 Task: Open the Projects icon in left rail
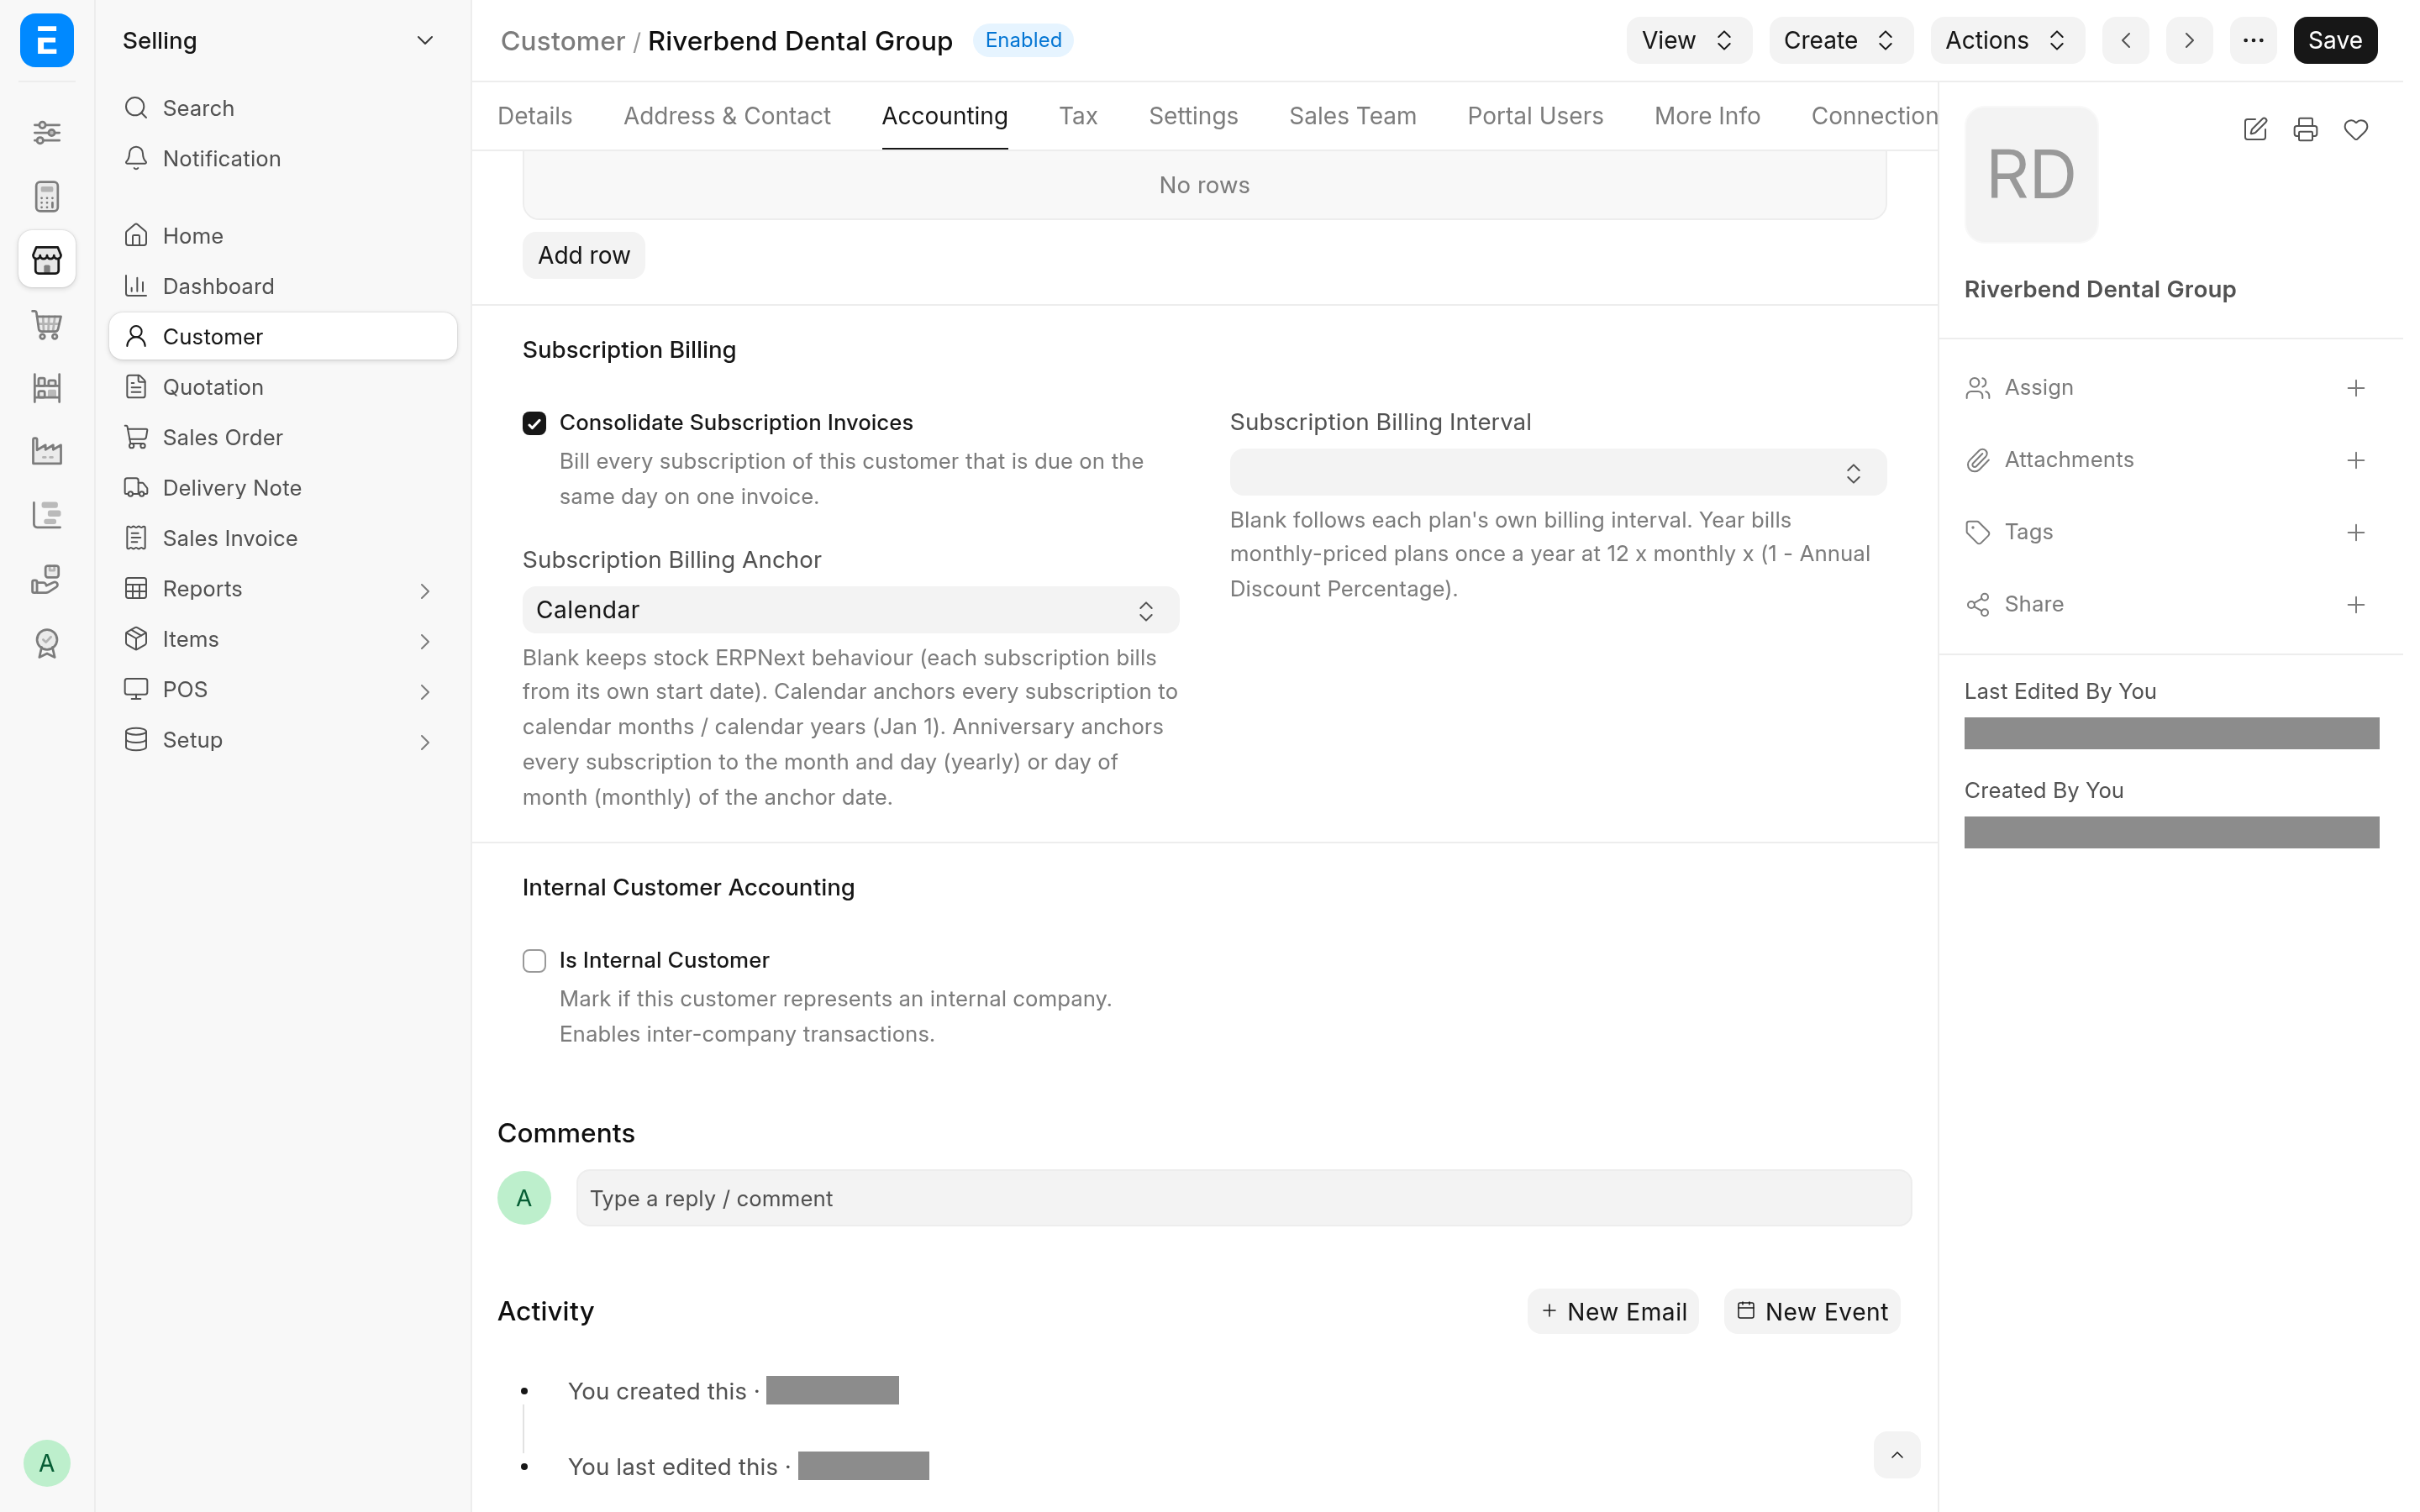(x=47, y=515)
